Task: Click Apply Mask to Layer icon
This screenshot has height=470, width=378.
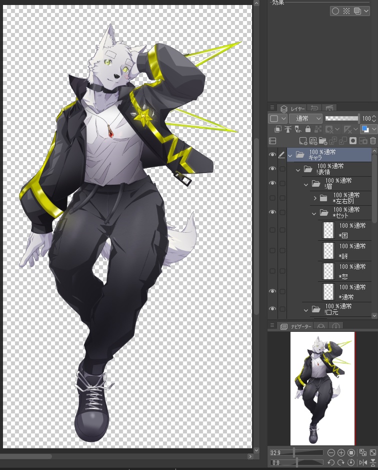Action: pos(363,141)
